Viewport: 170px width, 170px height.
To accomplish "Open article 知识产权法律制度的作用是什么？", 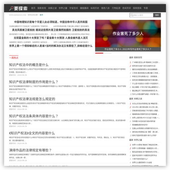I will 34,82.
